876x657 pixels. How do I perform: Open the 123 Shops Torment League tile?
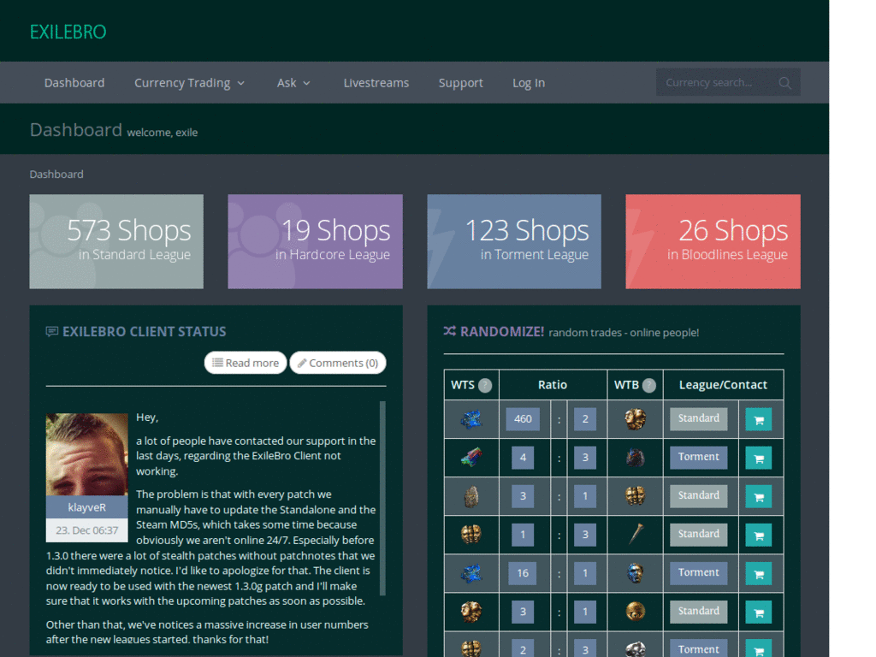click(x=514, y=241)
